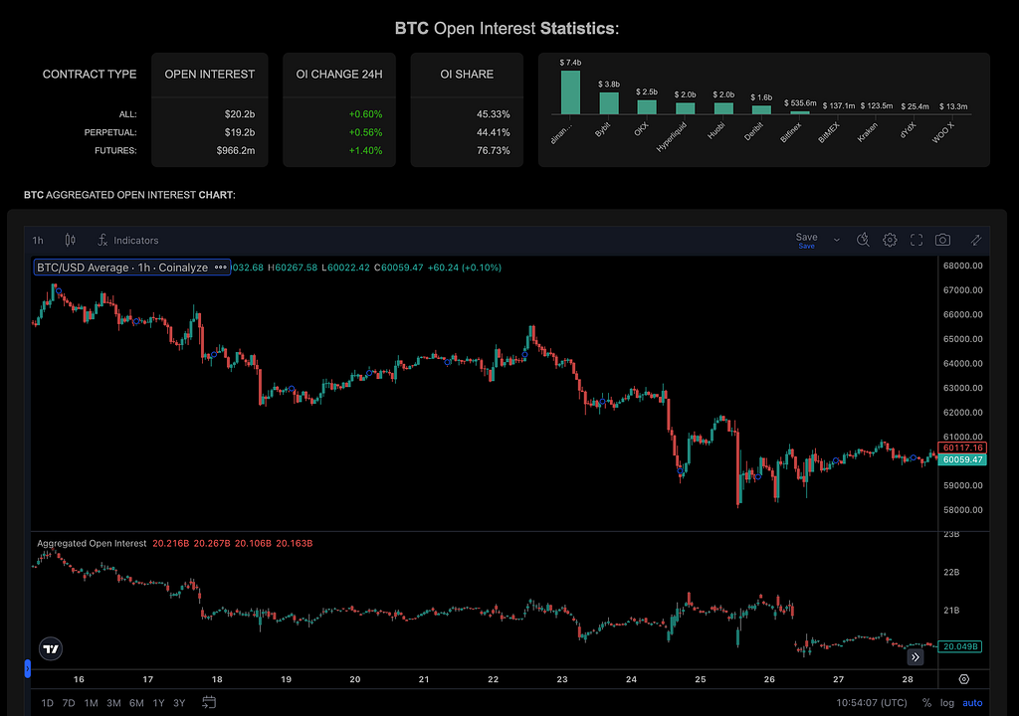The width and height of the screenshot is (1019, 716).
Task: Activate the drawing pencil tool
Action: pos(976,241)
